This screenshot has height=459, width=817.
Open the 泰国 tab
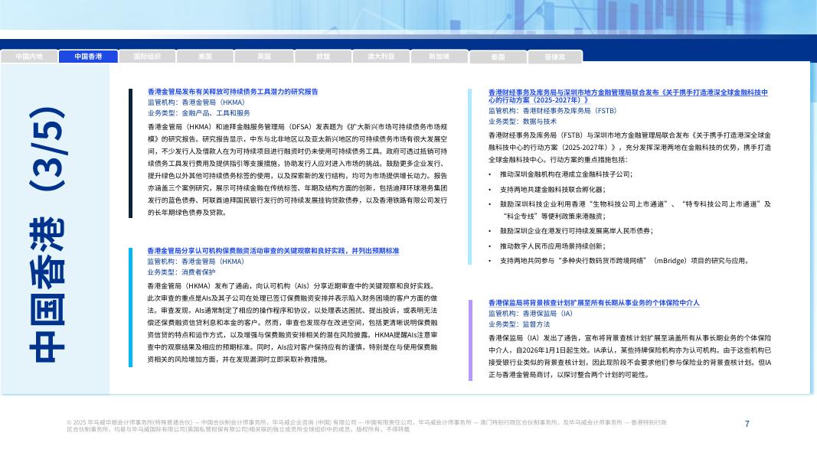click(x=497, y=56)
